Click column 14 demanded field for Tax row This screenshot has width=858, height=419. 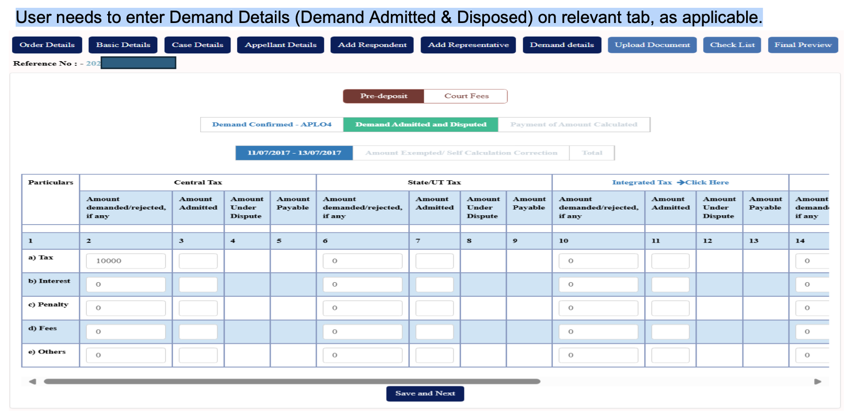point(813,261)
